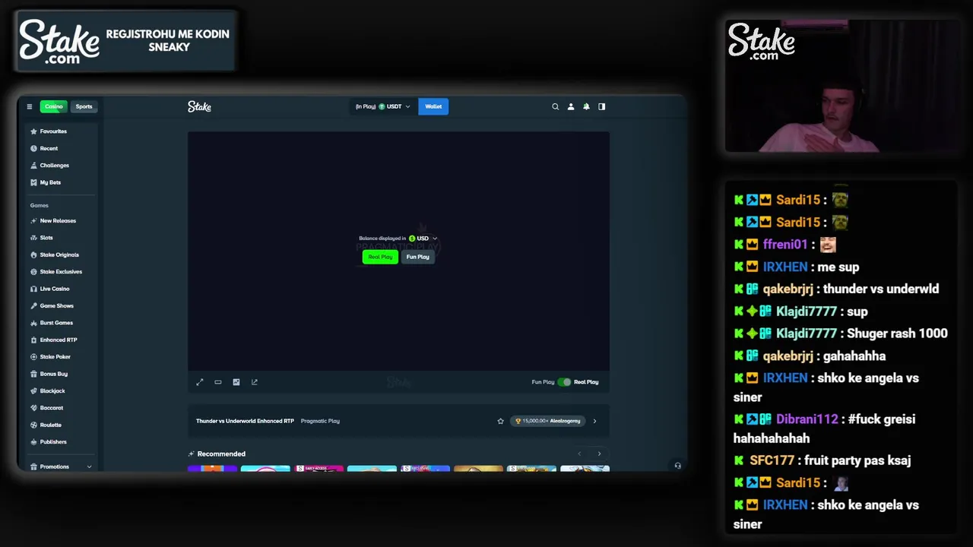Open the 15,000.00× Alealzogaray win badge
Viewport: 973px width, 547px height.
click(x=547, y=421)
